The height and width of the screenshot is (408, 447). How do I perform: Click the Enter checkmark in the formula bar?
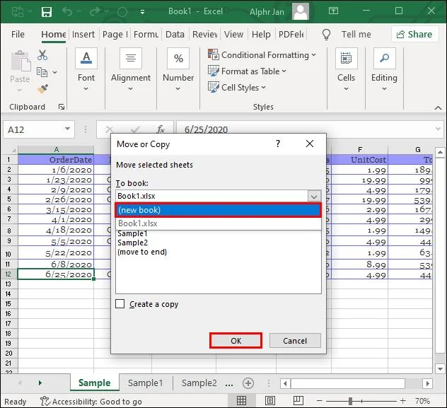pyautogui.click(x=135, y=129)
